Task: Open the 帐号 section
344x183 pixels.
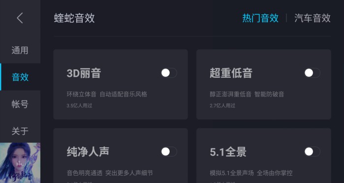Action: tap(20, 104)
